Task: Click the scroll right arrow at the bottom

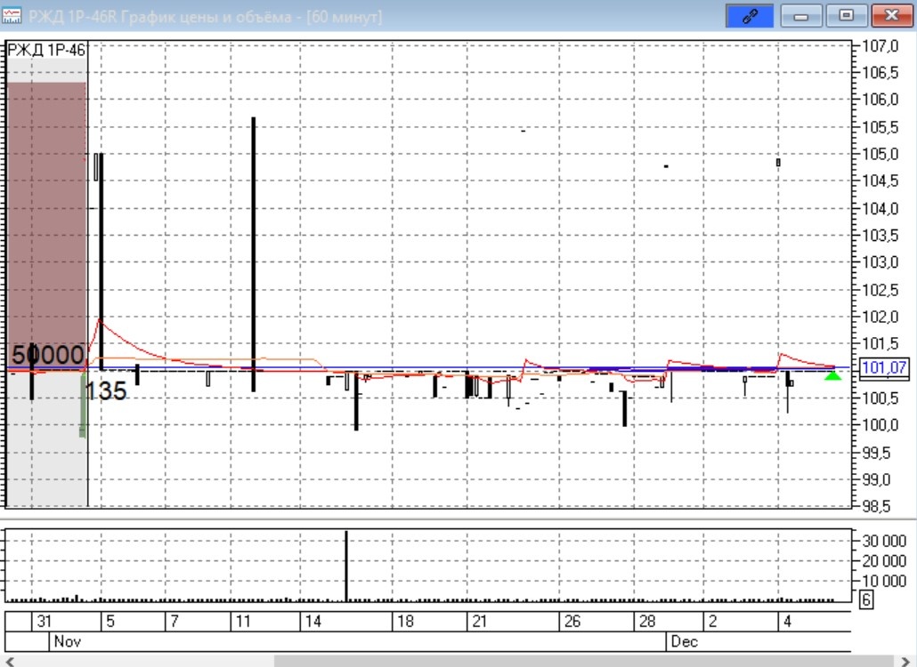Action: pyautogui.click(x=905, y=661)
